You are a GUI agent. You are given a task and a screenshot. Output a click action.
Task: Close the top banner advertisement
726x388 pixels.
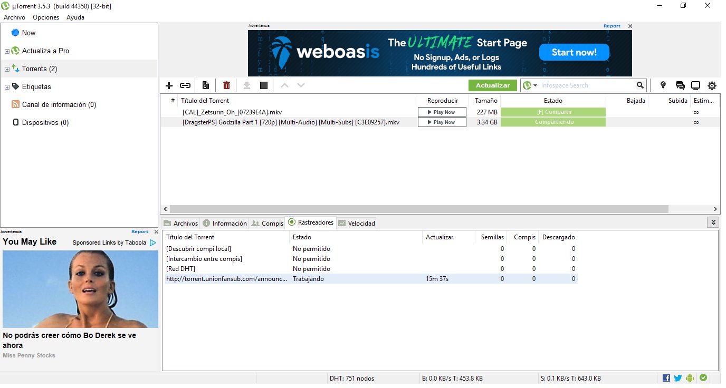630,26
